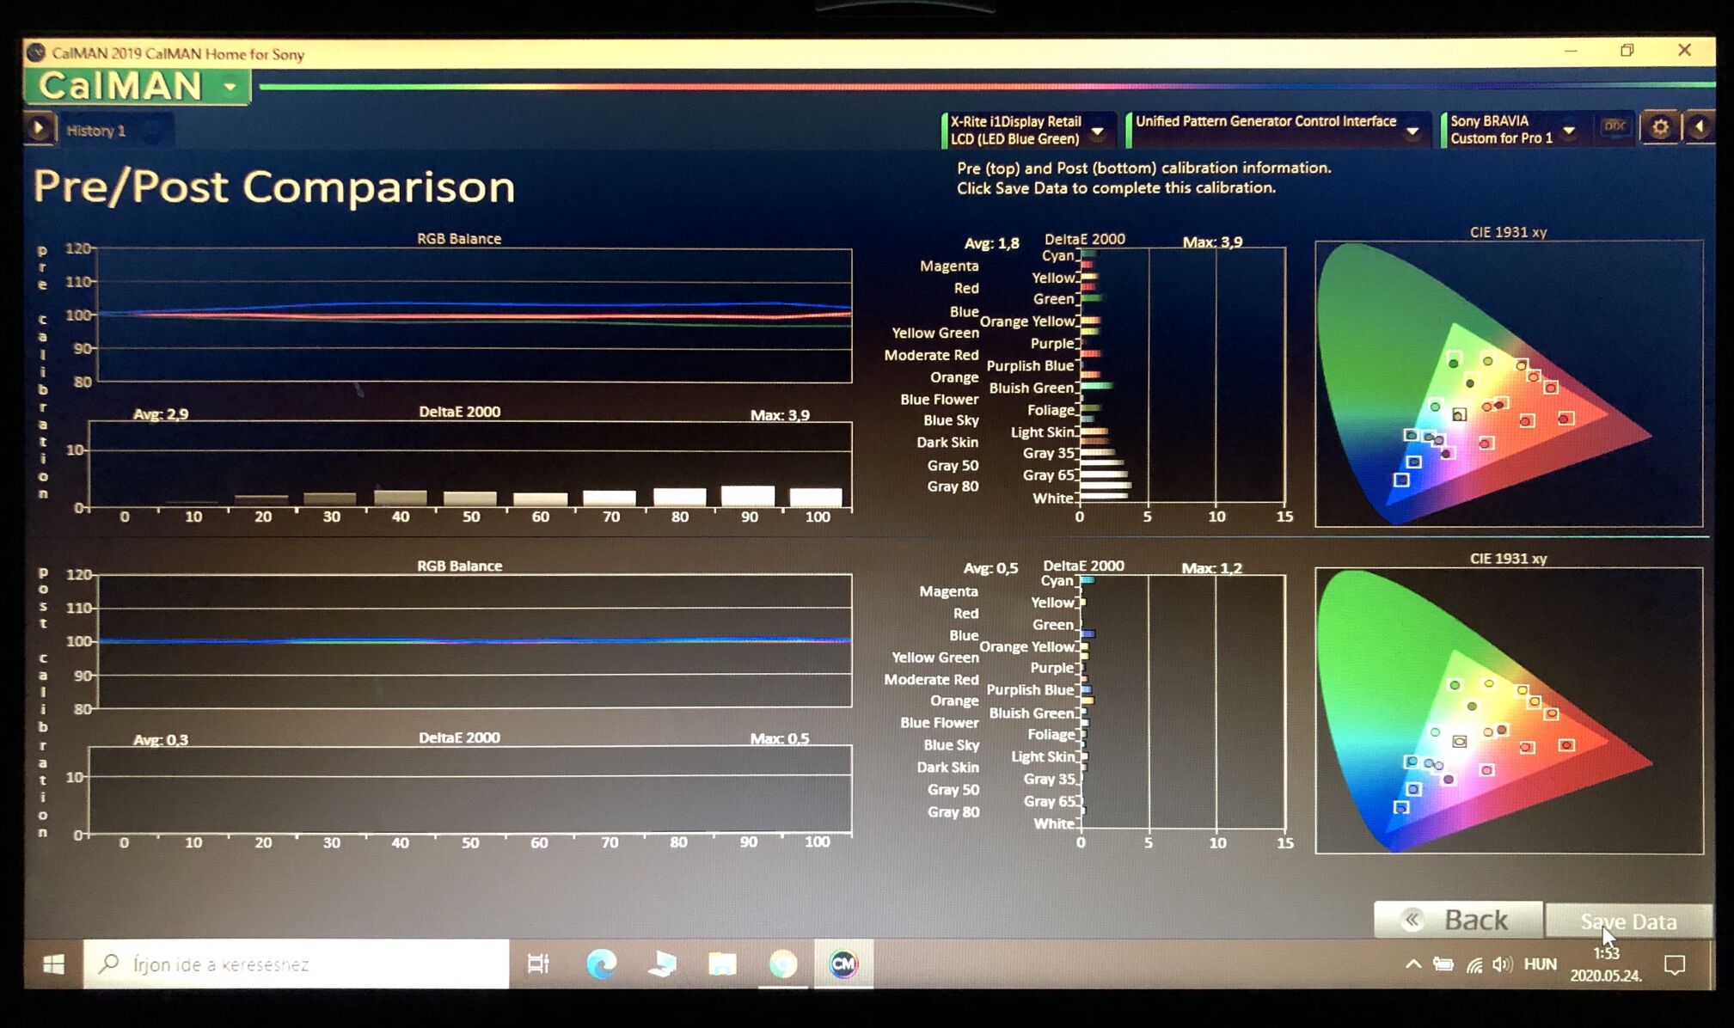
Task: Expand the X-Rite i1Display meter dropdown
Action: [x=1098, y=132]
